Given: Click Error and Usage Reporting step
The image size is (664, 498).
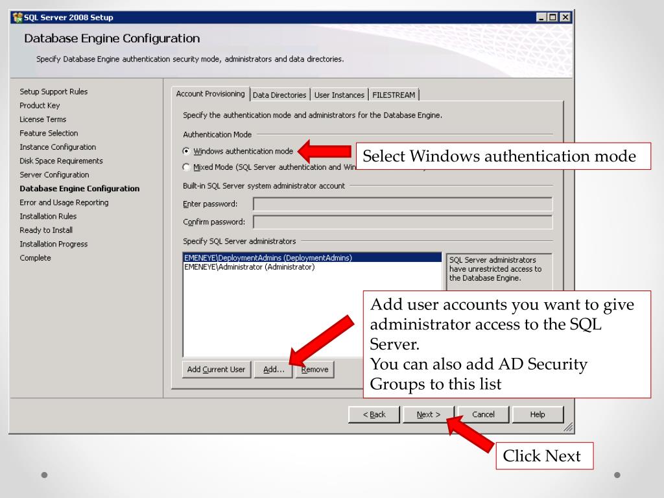Looking at the screenshot, I should click(64, 202).
